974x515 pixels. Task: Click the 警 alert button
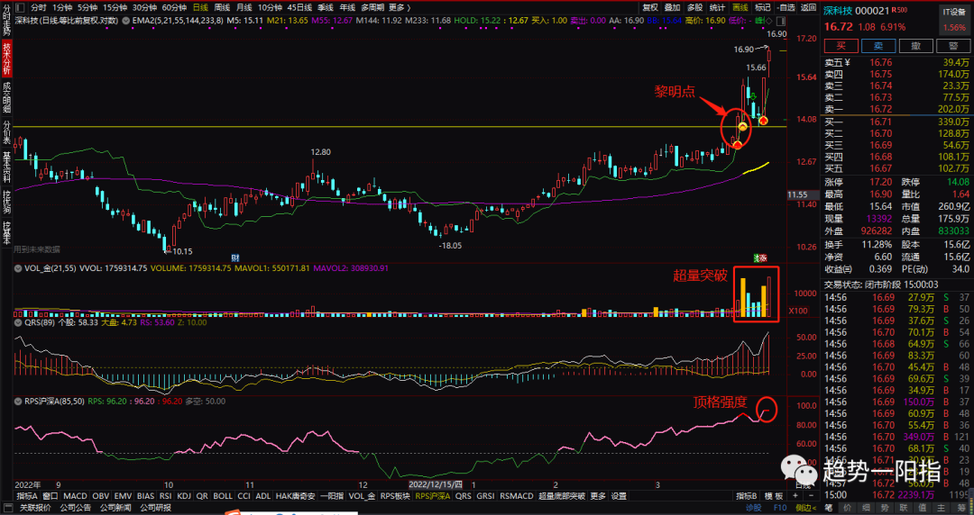[953, 46]
